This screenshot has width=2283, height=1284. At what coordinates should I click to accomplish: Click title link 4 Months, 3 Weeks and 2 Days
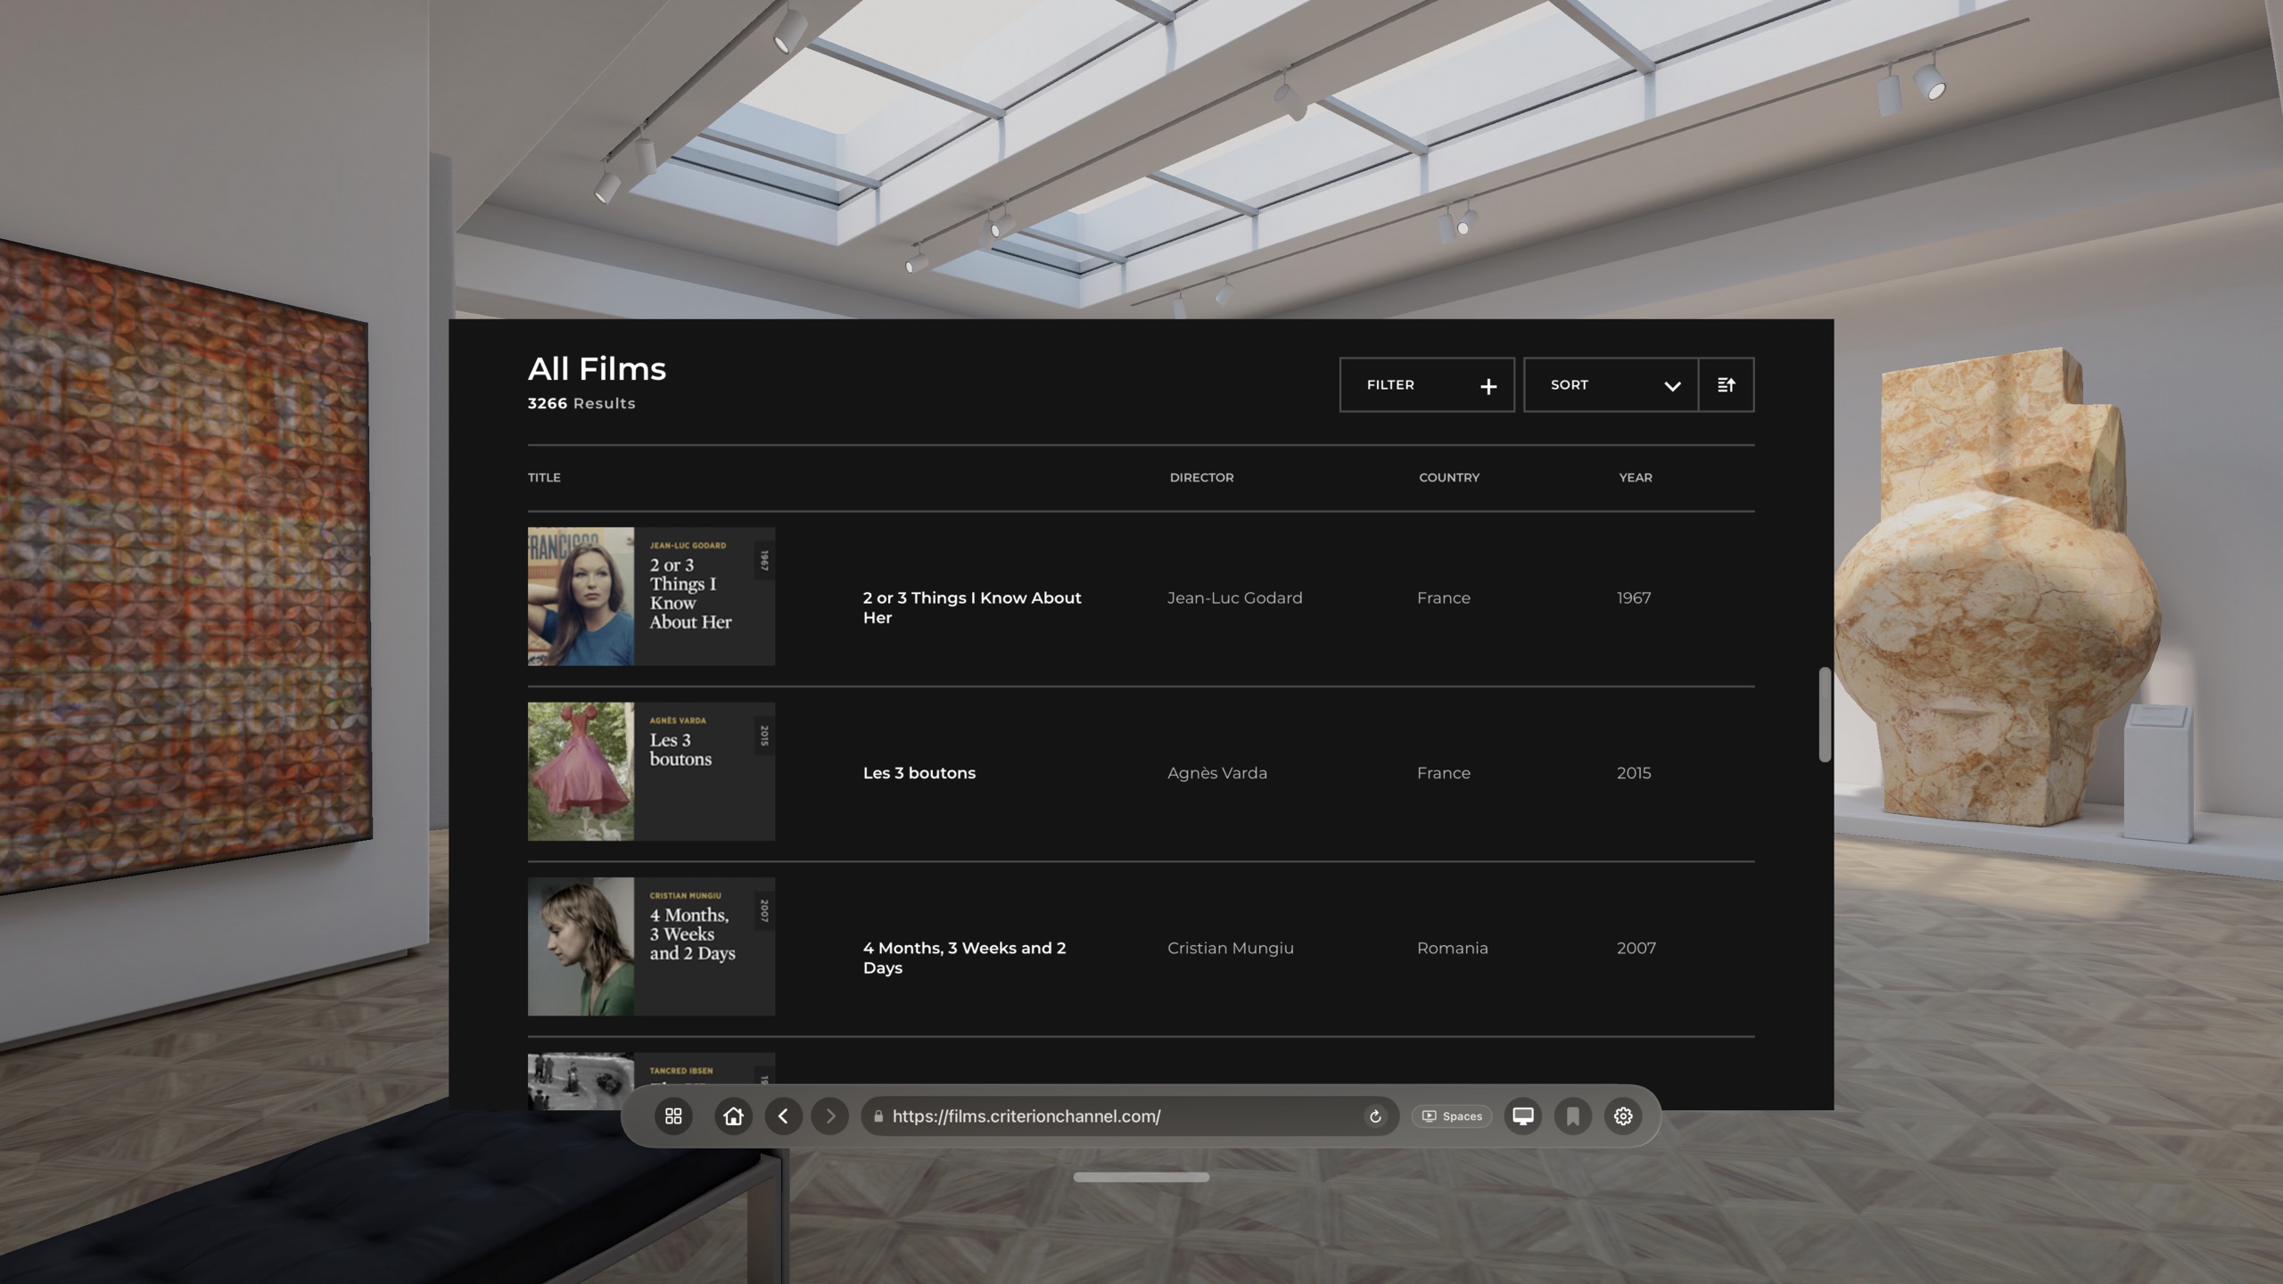tap(964, 958)
